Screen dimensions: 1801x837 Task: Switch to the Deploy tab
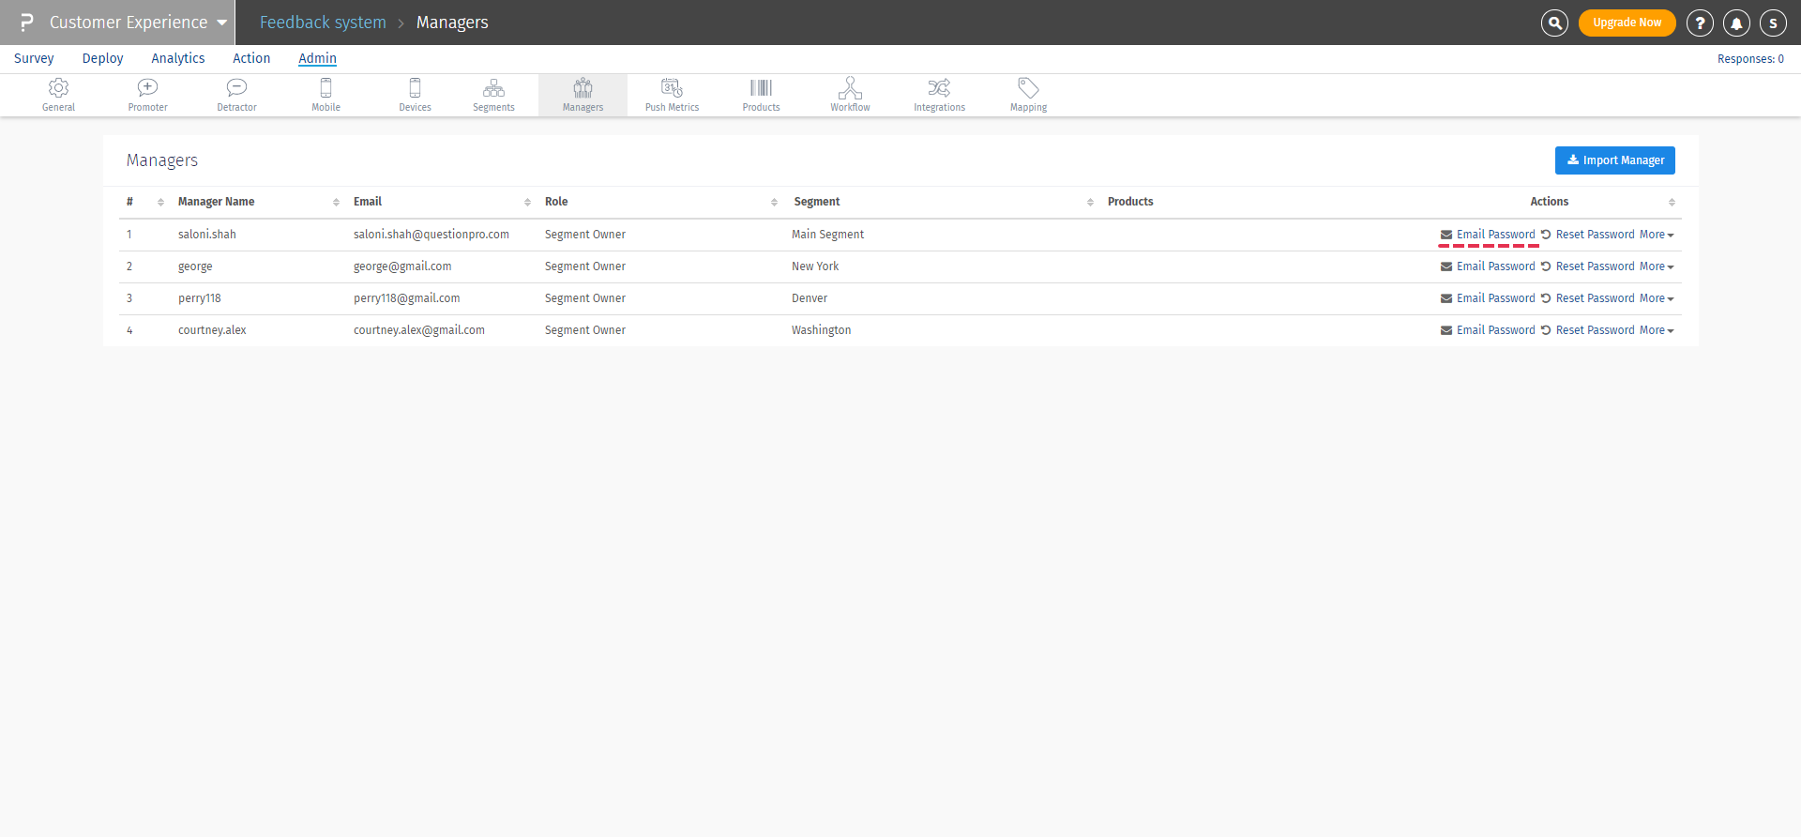click(102, 58)
